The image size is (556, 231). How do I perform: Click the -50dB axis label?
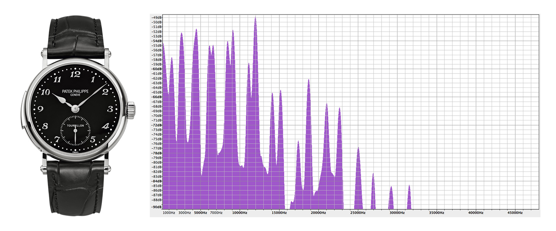coord(157,22)
